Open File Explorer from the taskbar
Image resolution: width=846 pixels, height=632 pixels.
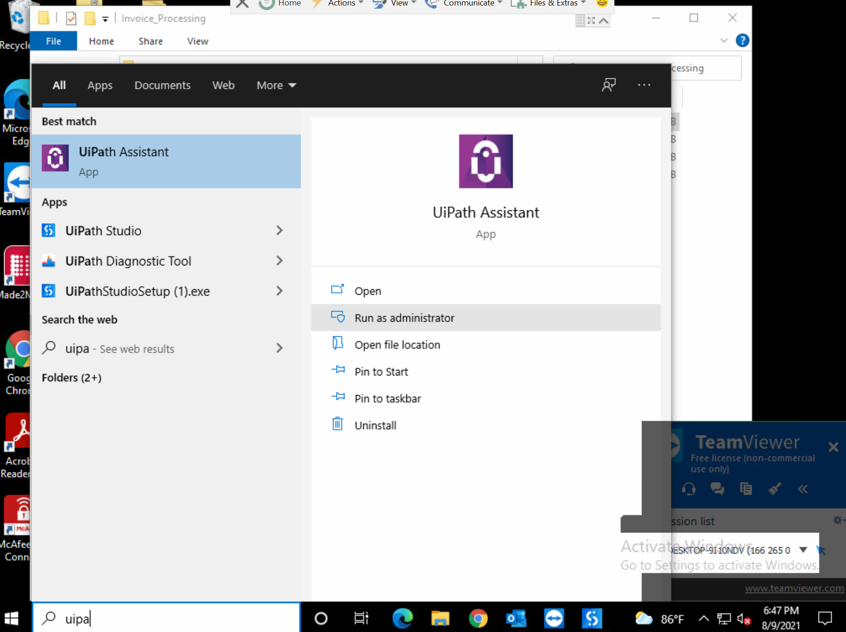click(x=440, y=618)
